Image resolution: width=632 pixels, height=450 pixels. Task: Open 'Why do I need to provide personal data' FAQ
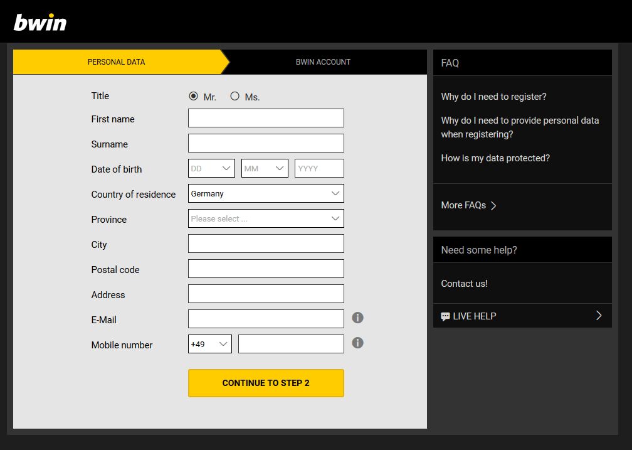pos(520,127)
